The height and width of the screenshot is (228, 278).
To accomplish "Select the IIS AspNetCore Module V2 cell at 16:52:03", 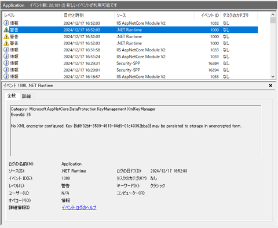I will (x=141, y=23).
